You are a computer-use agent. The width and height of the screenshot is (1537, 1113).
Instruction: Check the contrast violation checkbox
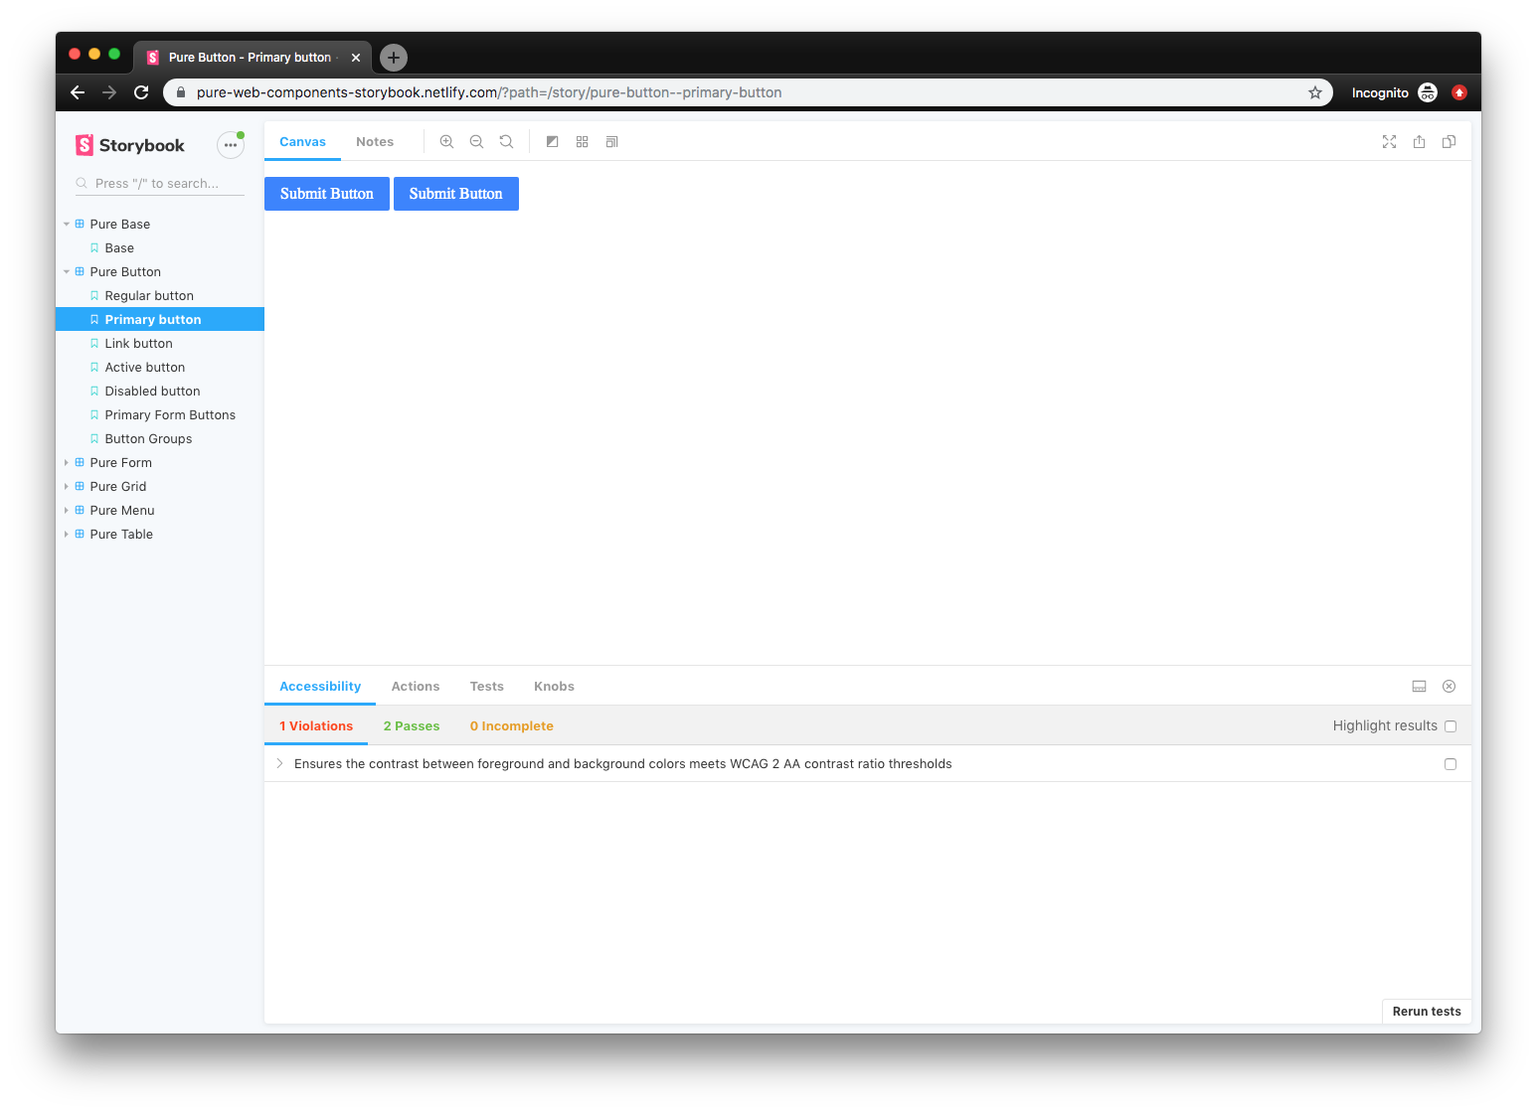click(x=1451, y=763)
